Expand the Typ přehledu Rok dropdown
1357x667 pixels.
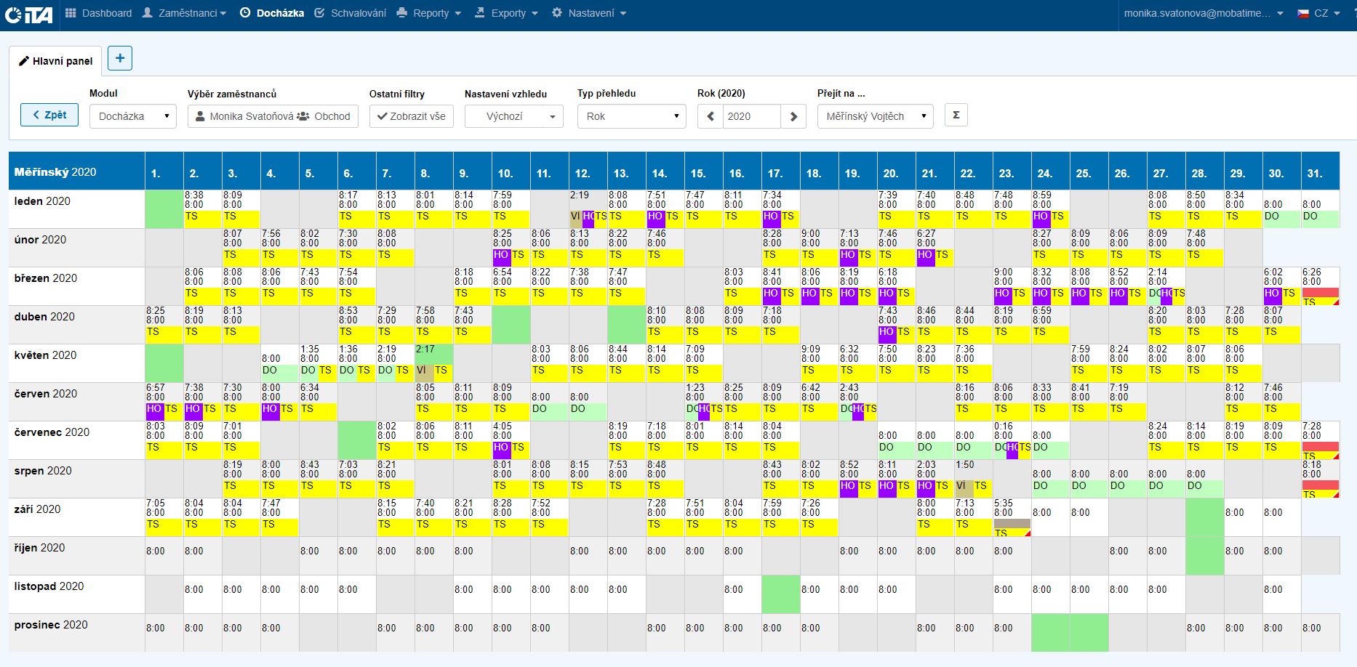click(631, 116)
